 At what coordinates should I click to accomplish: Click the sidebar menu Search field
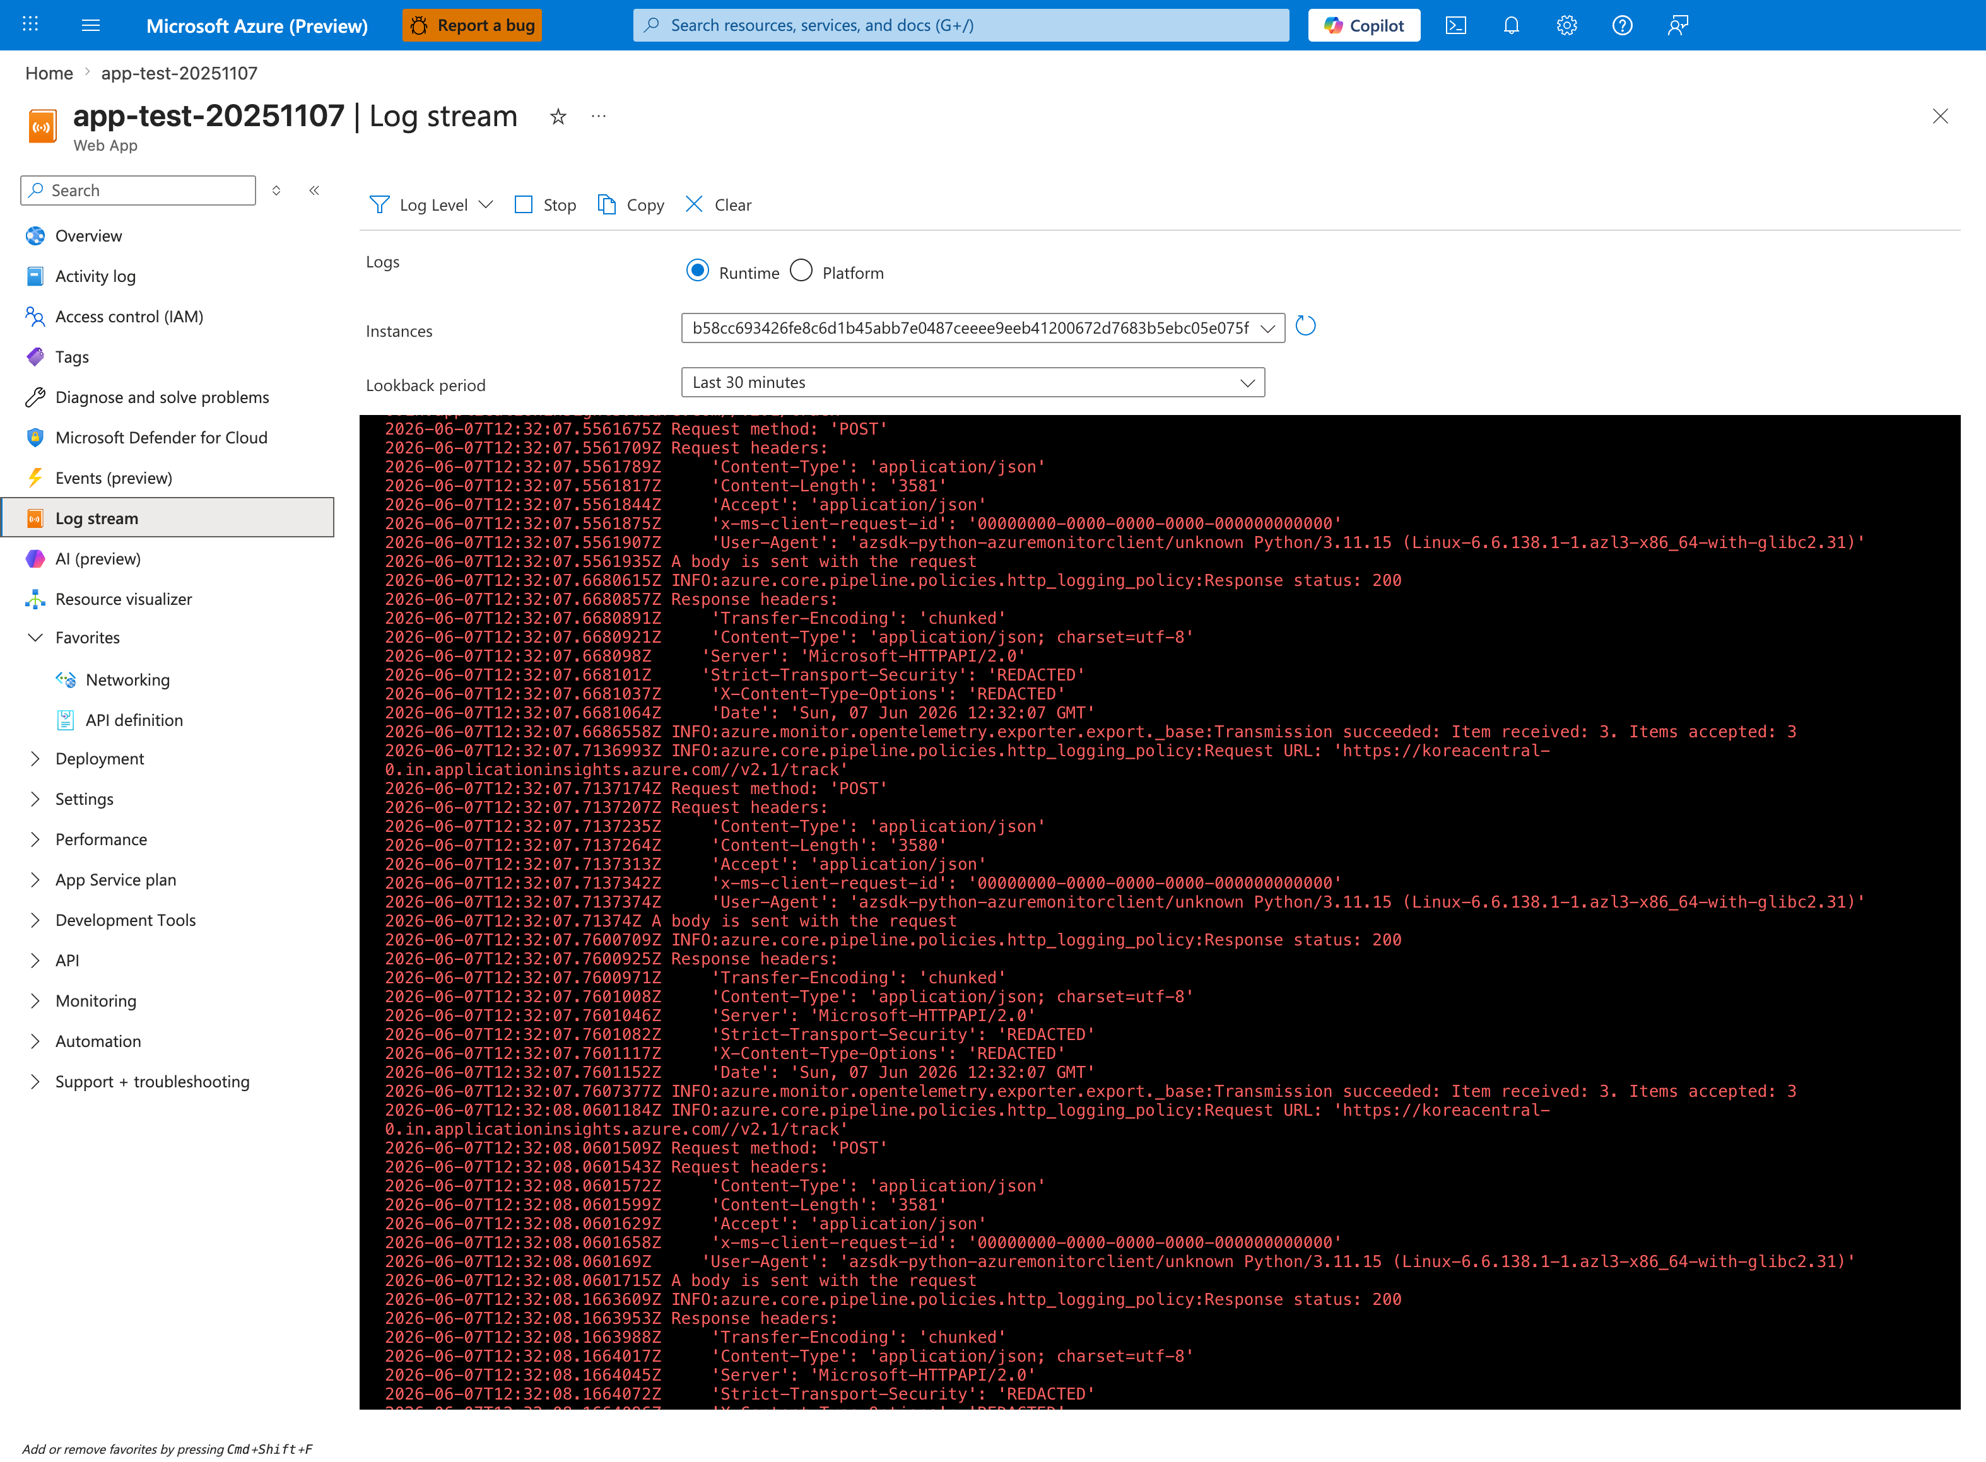pos(138,190)
